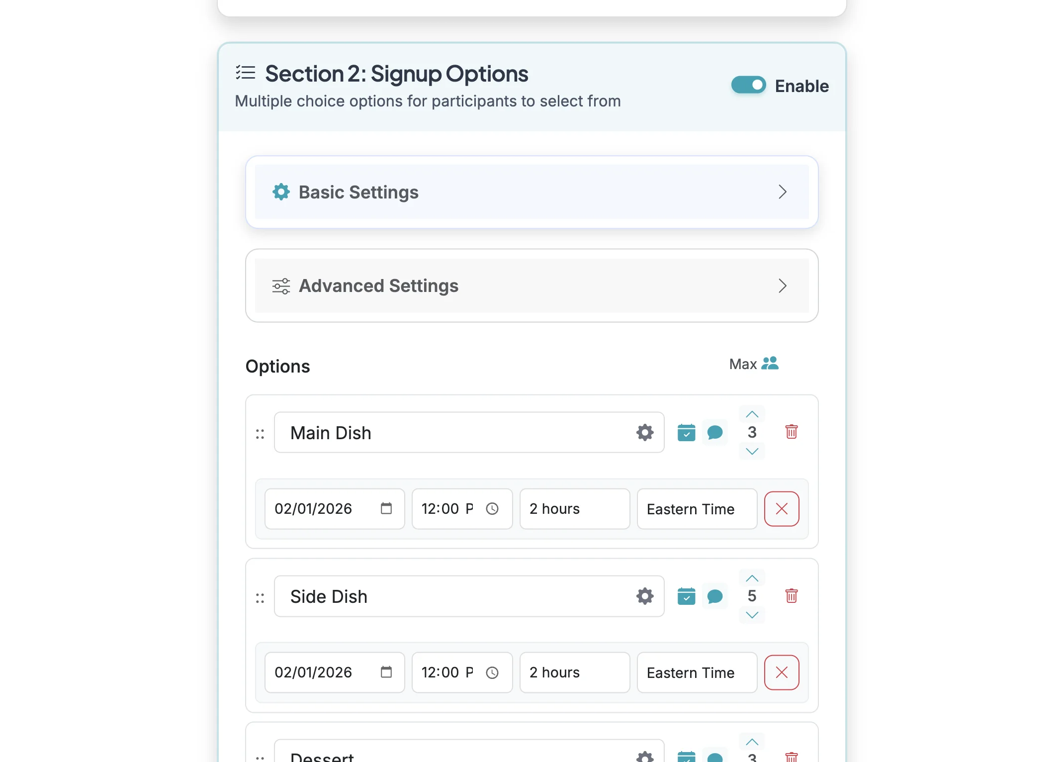1064x762 pixels.
Task: Click the 2 hours duration field
Action: 574,509
